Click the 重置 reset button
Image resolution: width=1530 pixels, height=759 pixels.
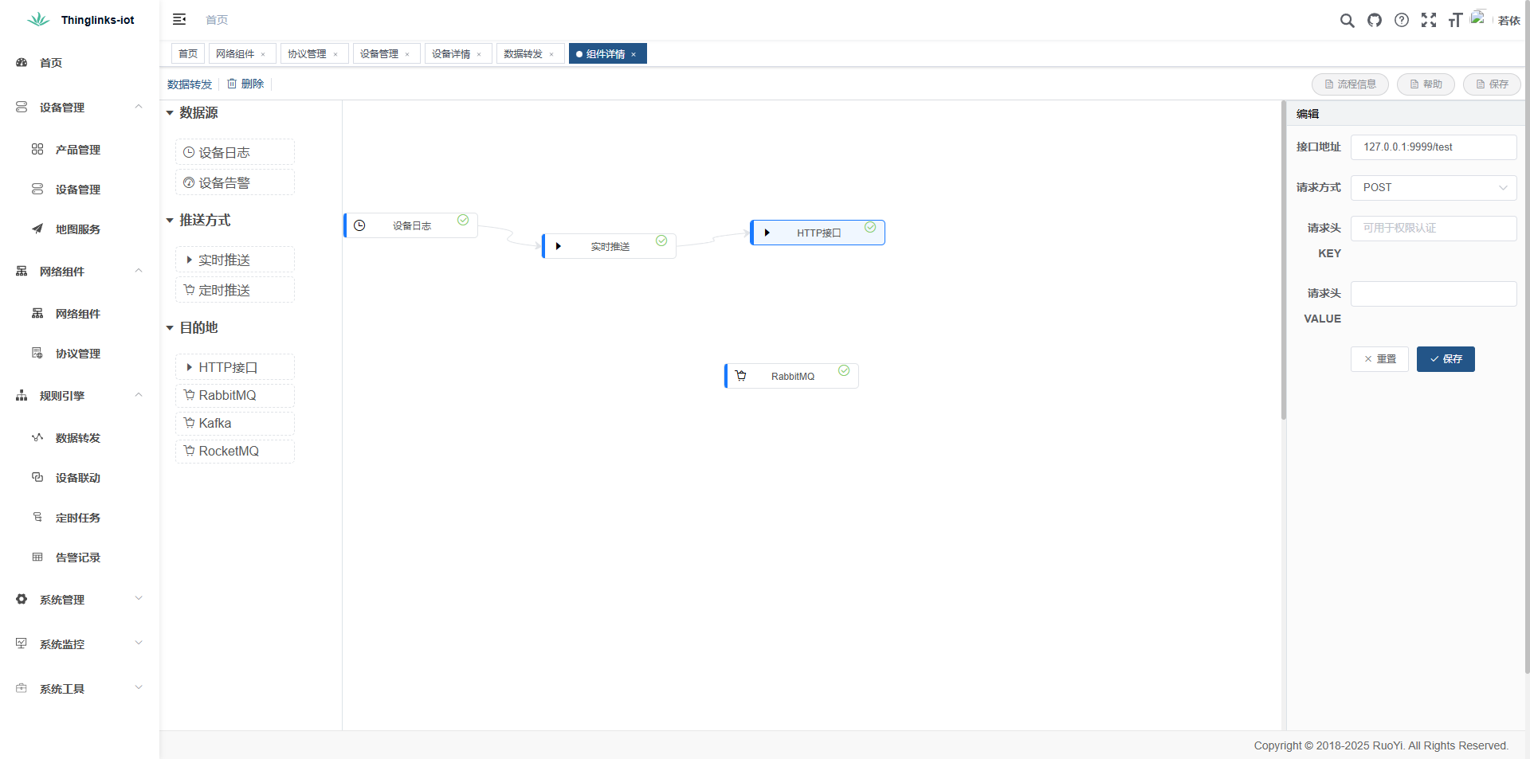tap(1379, 359)
